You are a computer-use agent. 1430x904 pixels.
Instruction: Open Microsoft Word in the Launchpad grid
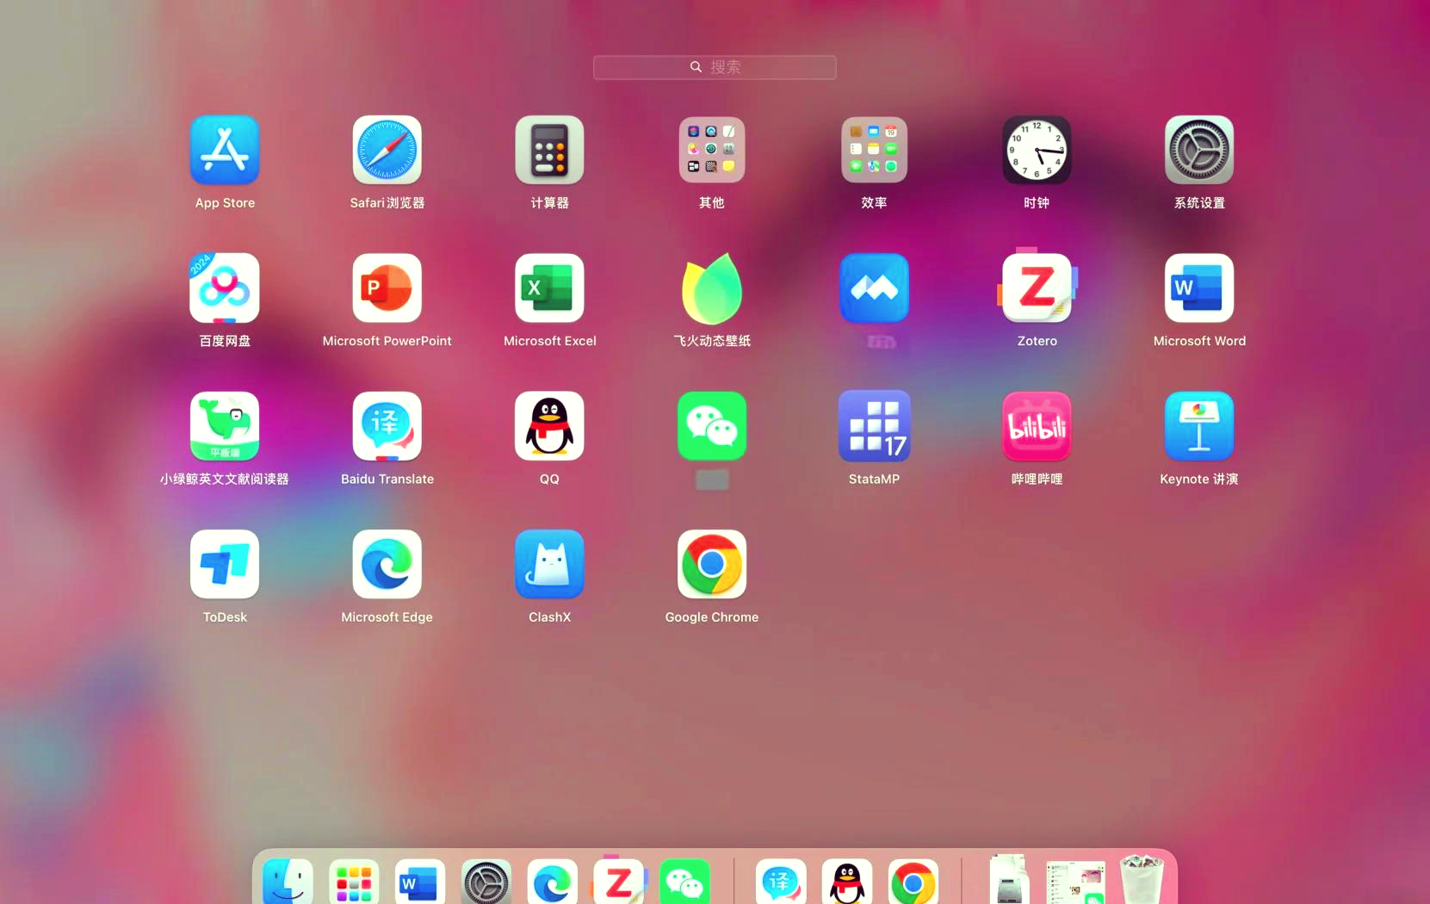click(x=1199, y=288)
